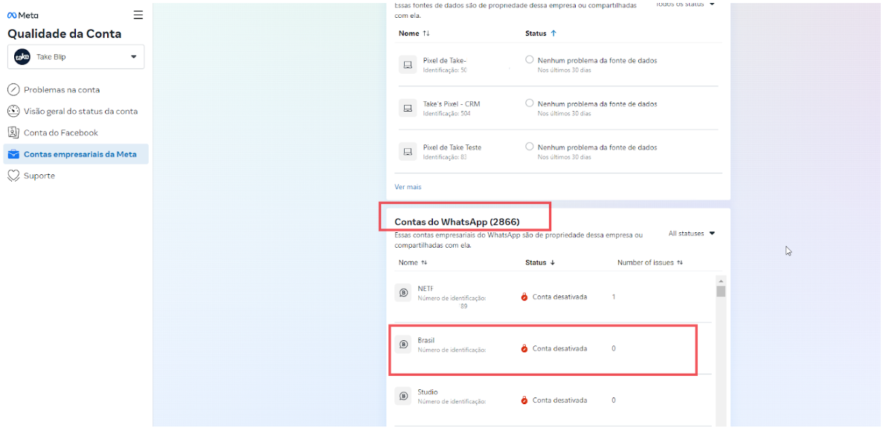Click the Ver mais link
This screenshot has width=886, height=428.
[x=408, y=187]
